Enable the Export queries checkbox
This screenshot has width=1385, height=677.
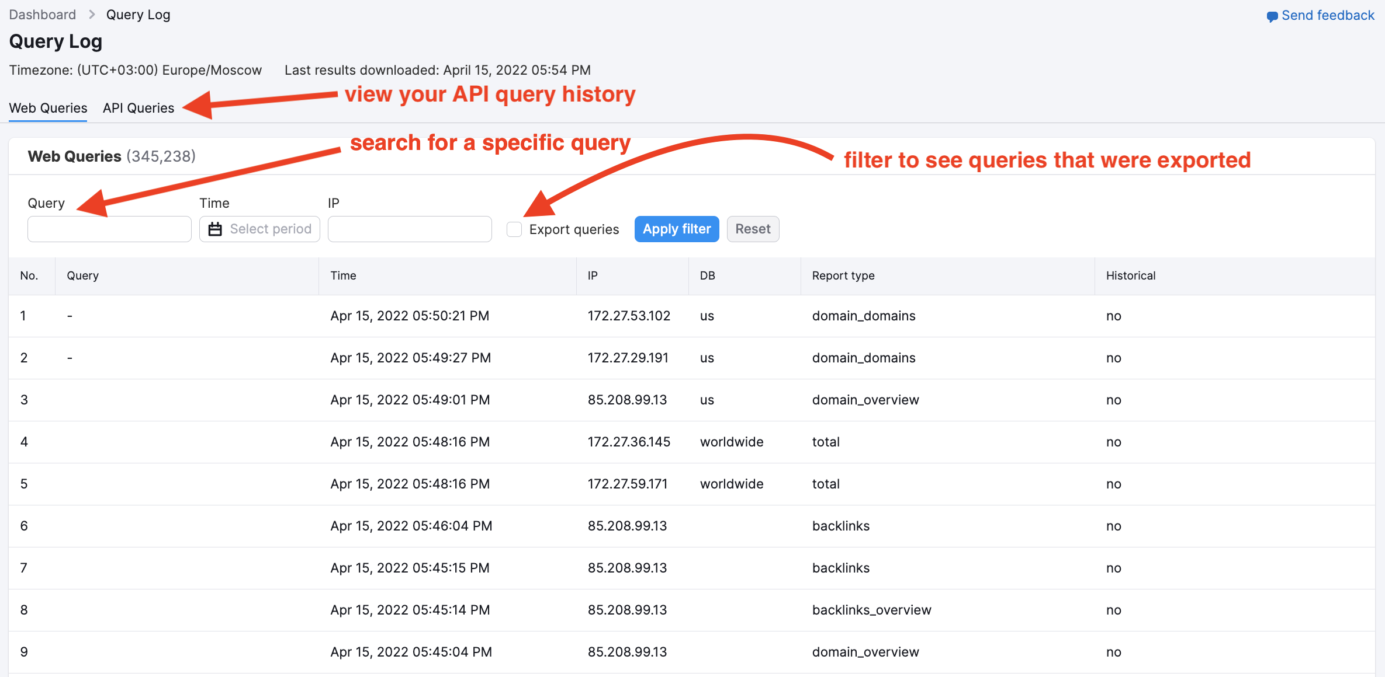(x=514, y=229)
